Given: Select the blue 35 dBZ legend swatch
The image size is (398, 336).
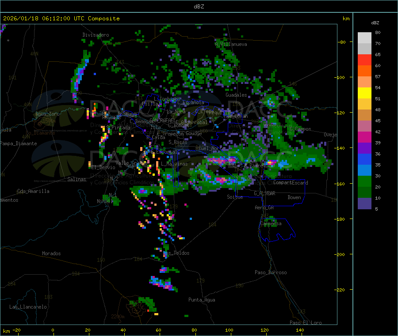Looking at the screenshot, I should coord(364,159).
